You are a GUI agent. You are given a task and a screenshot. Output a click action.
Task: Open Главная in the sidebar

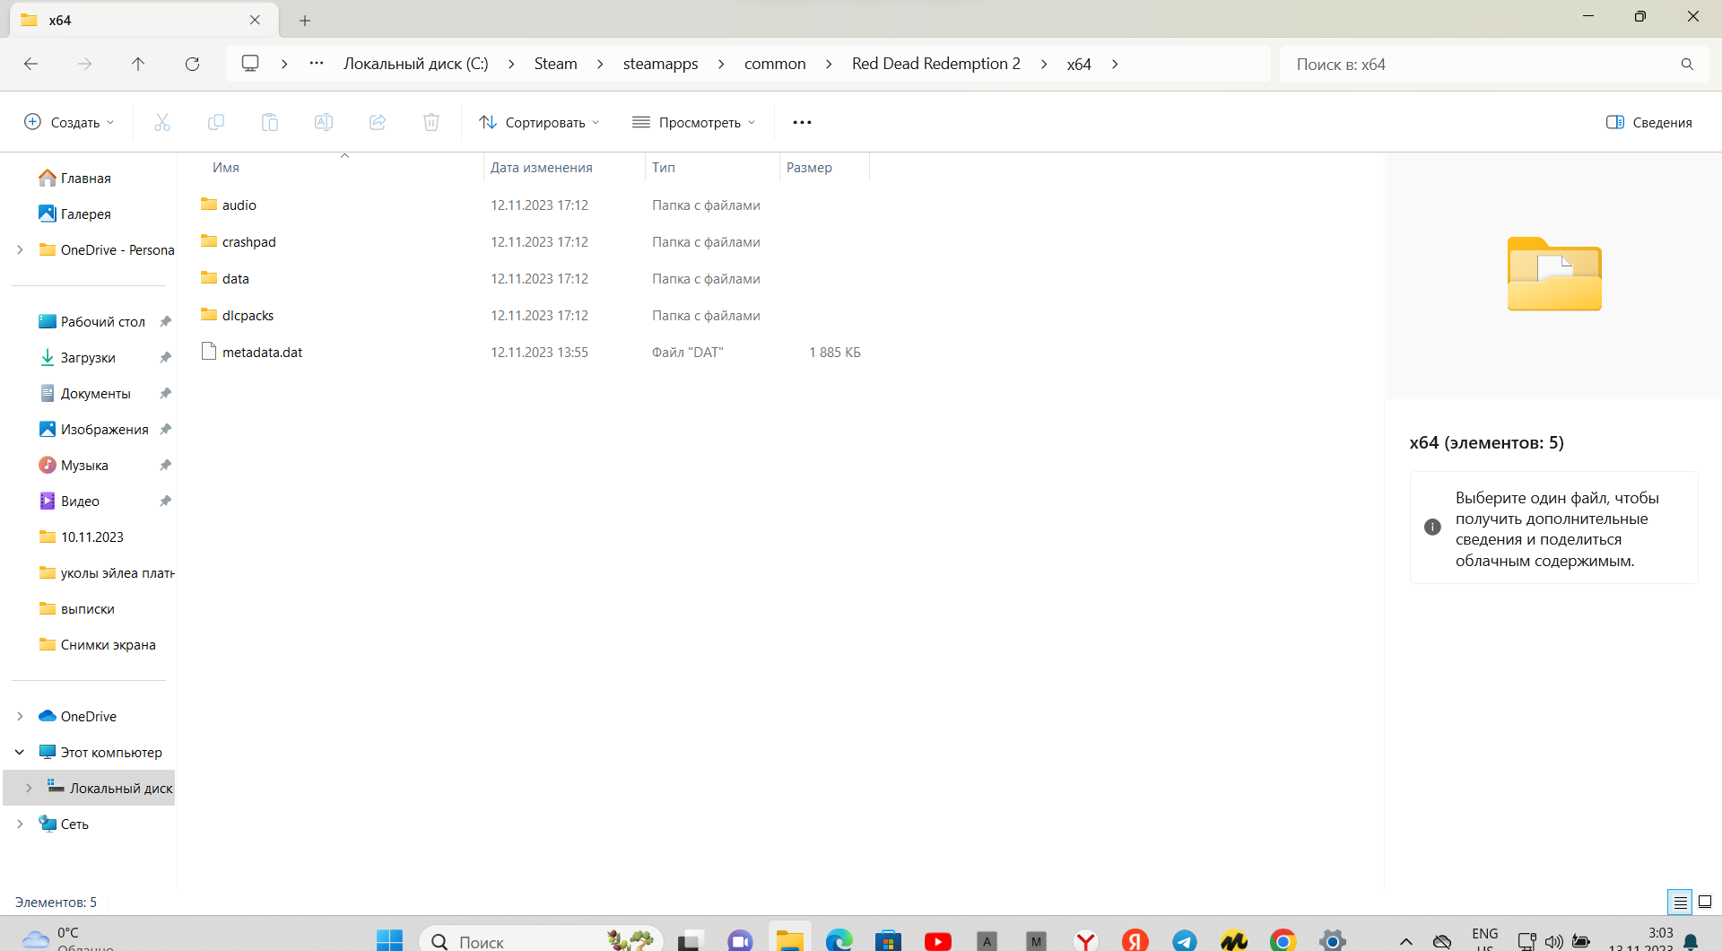[x=85, y=179]
